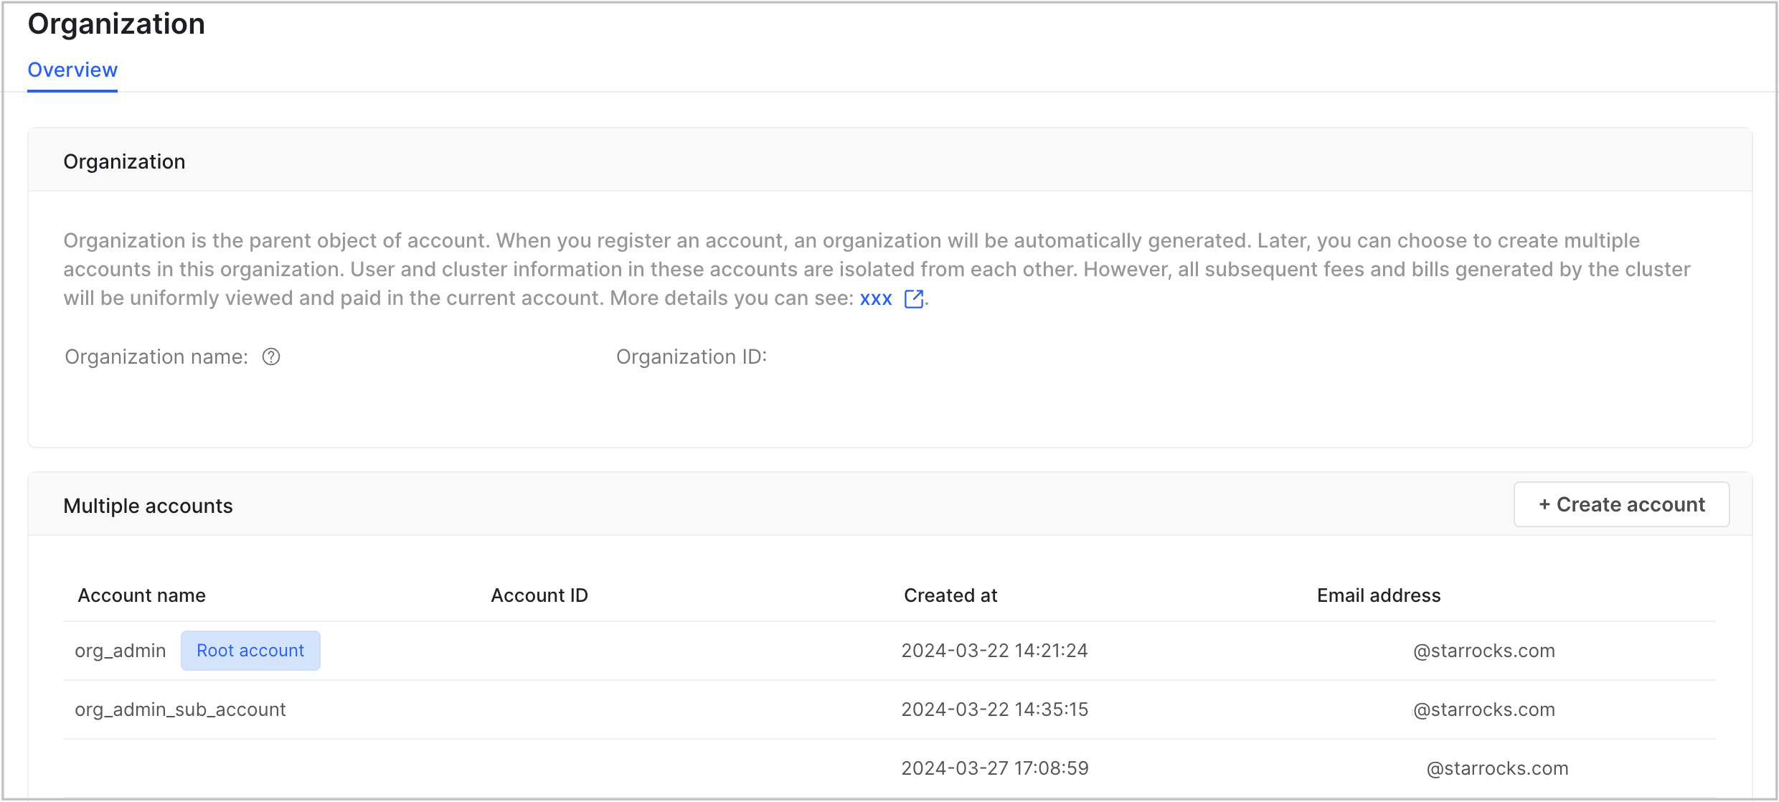Click the Multiple accounts section heading
The height and width of the screenshot is (802, 1779).
[x=148, y=506]
